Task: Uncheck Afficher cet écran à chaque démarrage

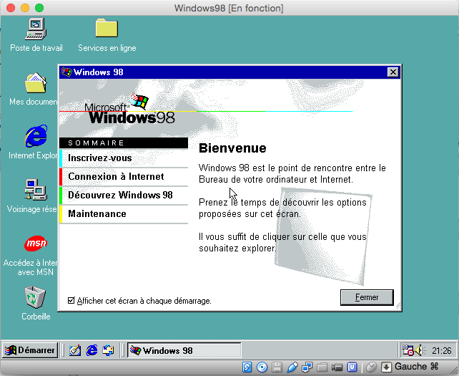Action: [x=71, y=301]
